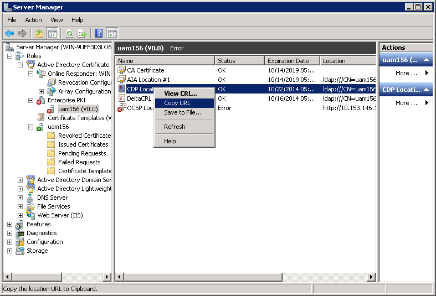Viewport: 436px width, 296px height.
Task: Collapse the uam156 Actions section header
Action: (406, 60)
